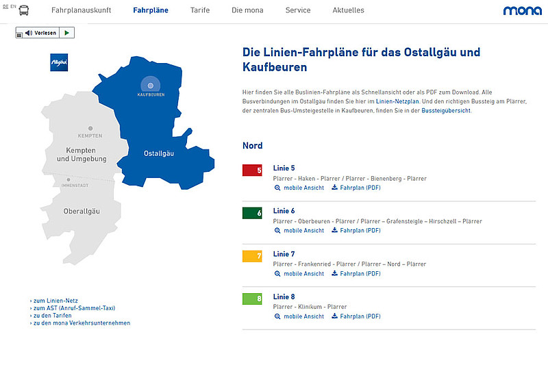Click magnifier icon for Linie 5 mobile Ansicht

click(277, 188)
